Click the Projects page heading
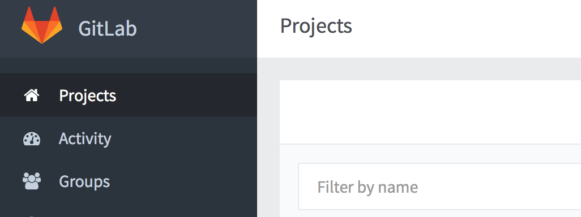This screenshot has height=217, width=581. coord(315,26)
